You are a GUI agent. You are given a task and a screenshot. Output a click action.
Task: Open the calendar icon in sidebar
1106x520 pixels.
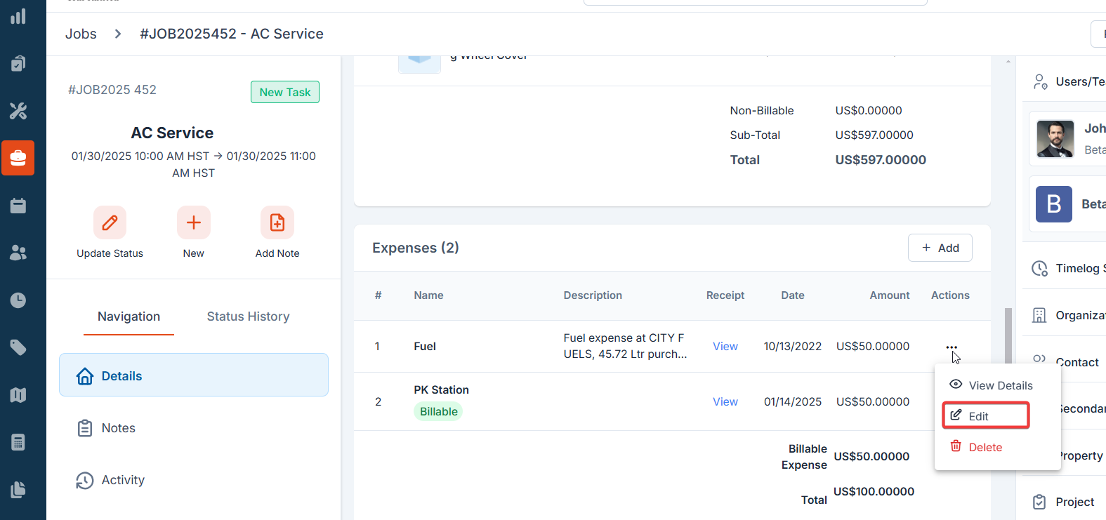tap(18, 206)
